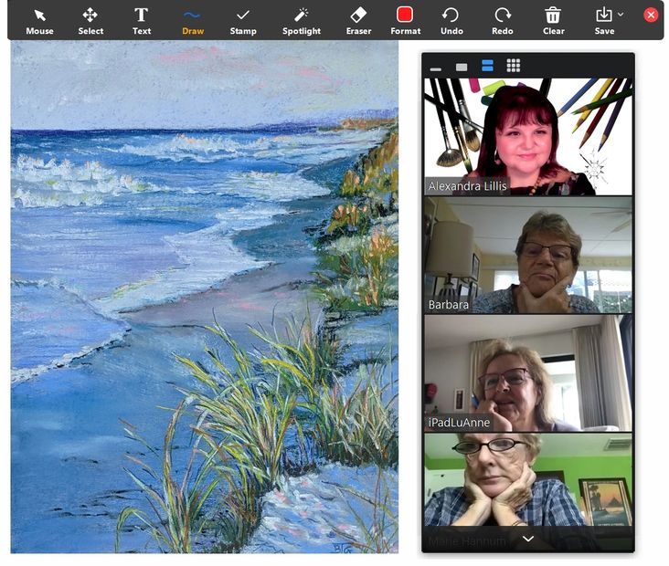Pick the Draw tool

coord(192,20)
